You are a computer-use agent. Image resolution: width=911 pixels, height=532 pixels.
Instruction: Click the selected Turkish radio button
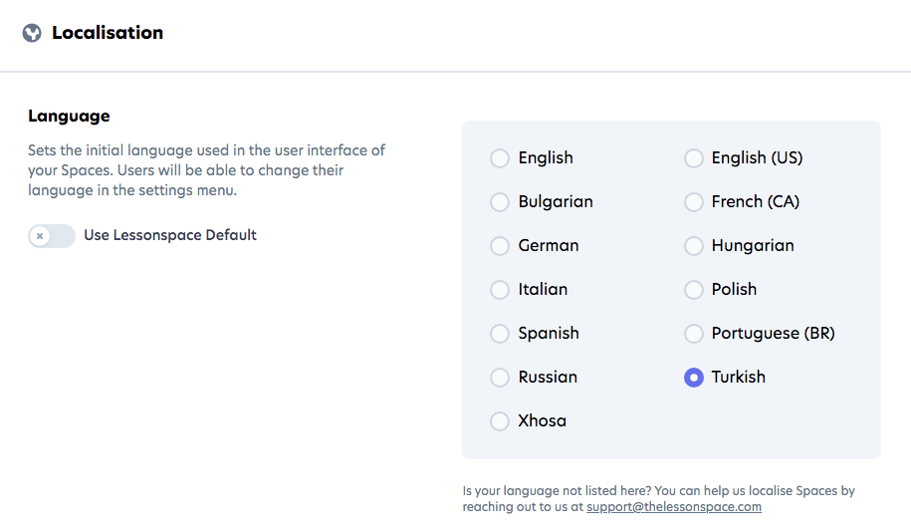[x=694, y=378]
